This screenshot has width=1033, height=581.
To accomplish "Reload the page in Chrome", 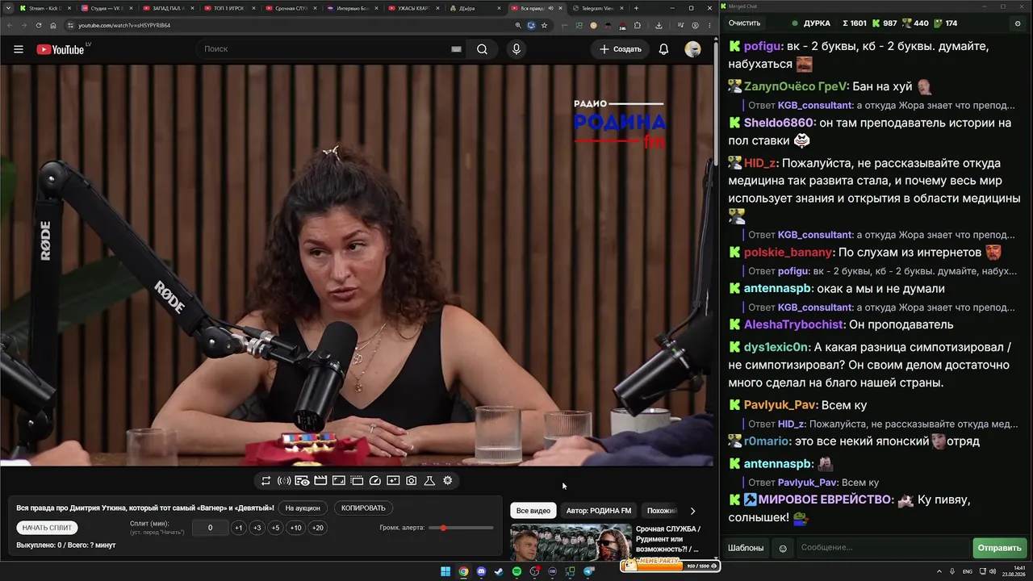I will point(38,25).
